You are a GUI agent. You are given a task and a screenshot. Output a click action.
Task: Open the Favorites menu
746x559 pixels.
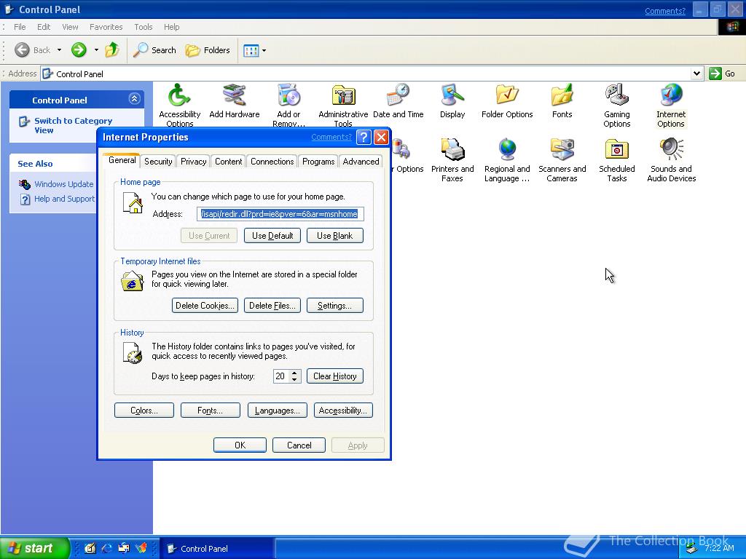[106, 27]
